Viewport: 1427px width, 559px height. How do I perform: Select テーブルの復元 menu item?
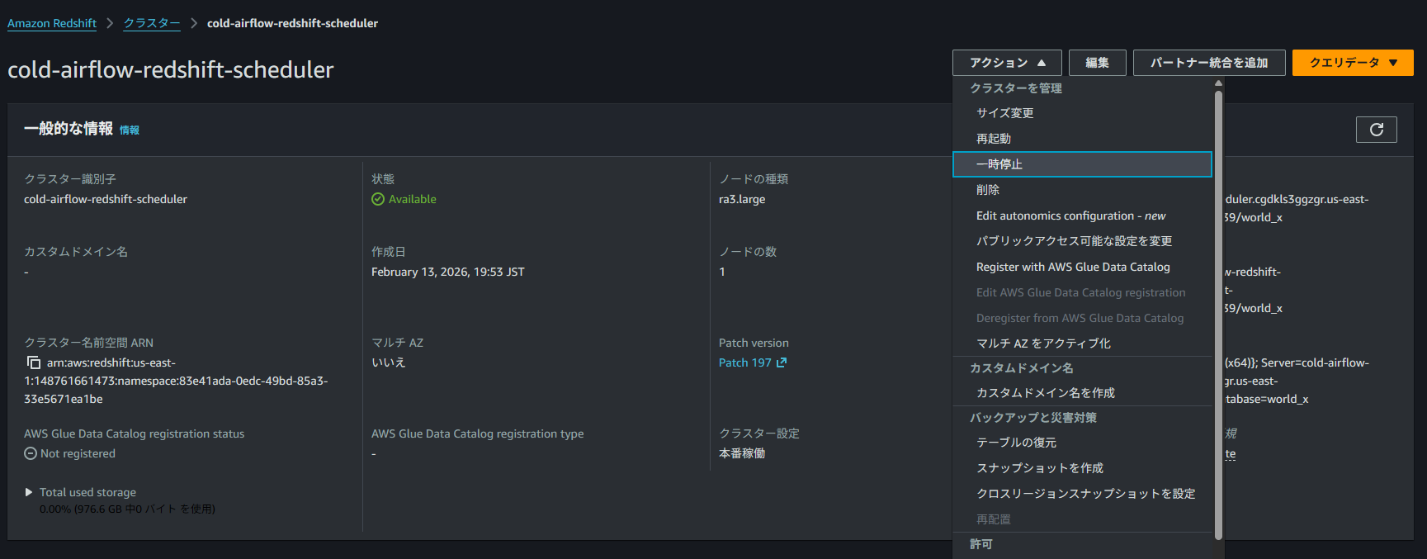point(1015,443)
